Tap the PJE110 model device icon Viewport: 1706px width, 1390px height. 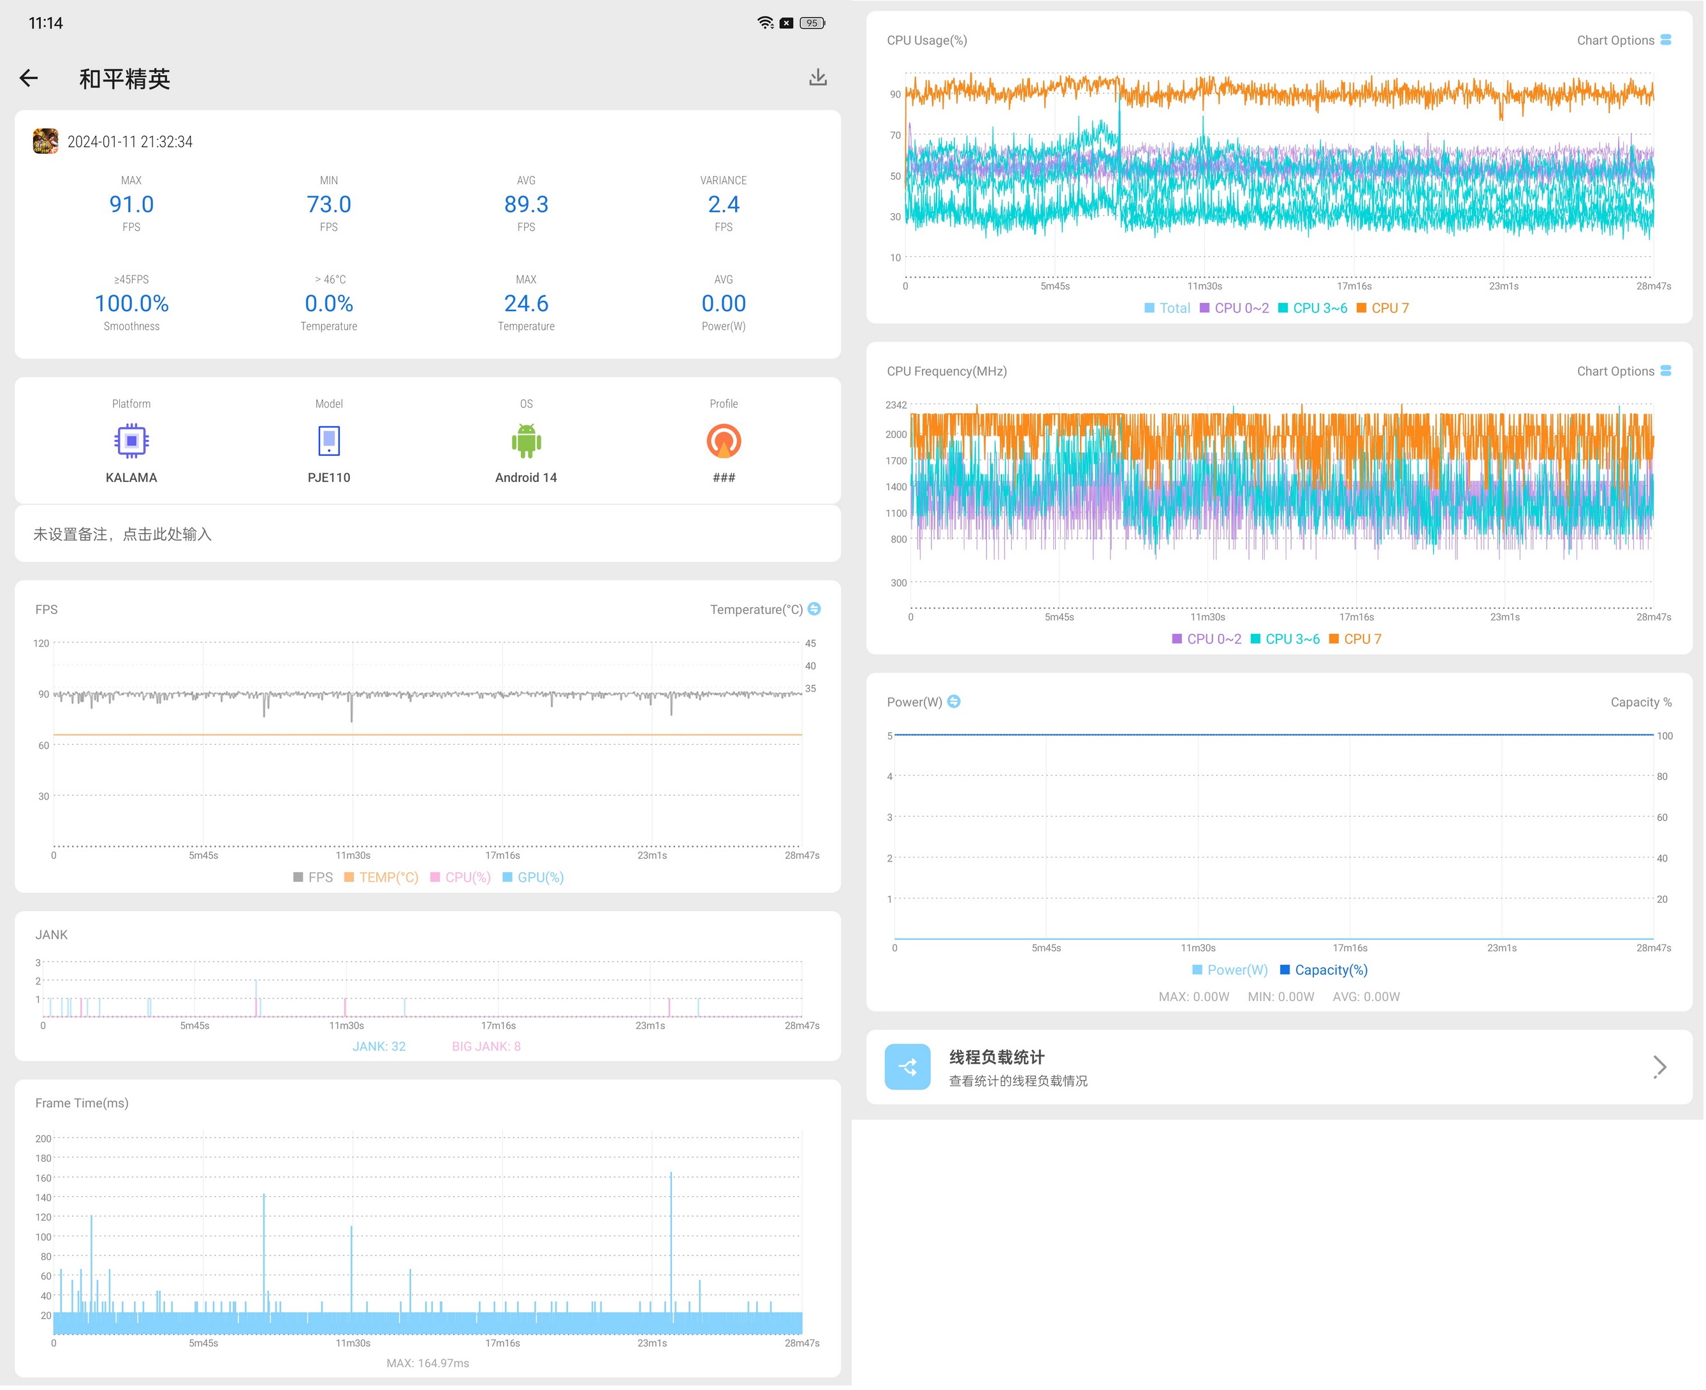[x=329, y=441]
